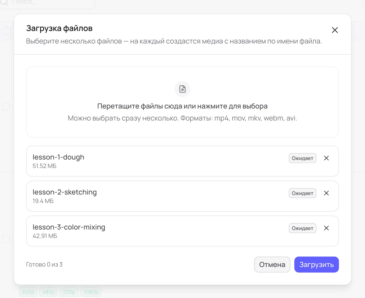Click the Ожидает badge for lesson-3-color-mixing
The image size is (365, 298).
pos(302,228)
